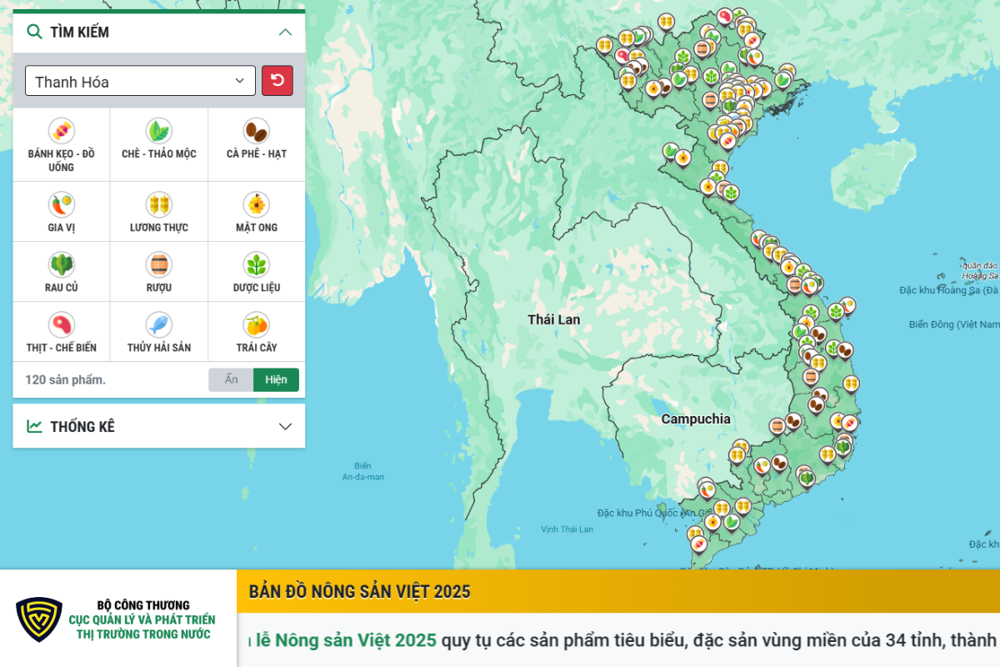Click the Bộ Công Thương logo

pos(39,619)
